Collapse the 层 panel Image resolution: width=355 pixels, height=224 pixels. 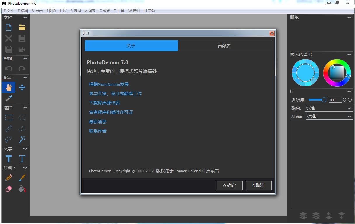point(349,92)
